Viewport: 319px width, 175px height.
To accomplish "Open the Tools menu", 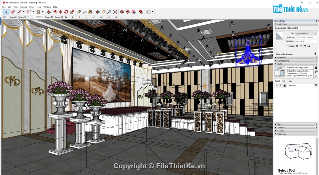I will click(39, 7).
